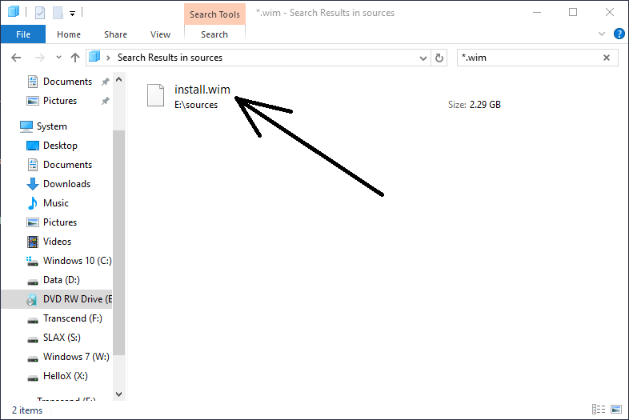This screenshot has height=420, width=629.
Task: Click the Help question mark icon
Action: tap(619, 34)
